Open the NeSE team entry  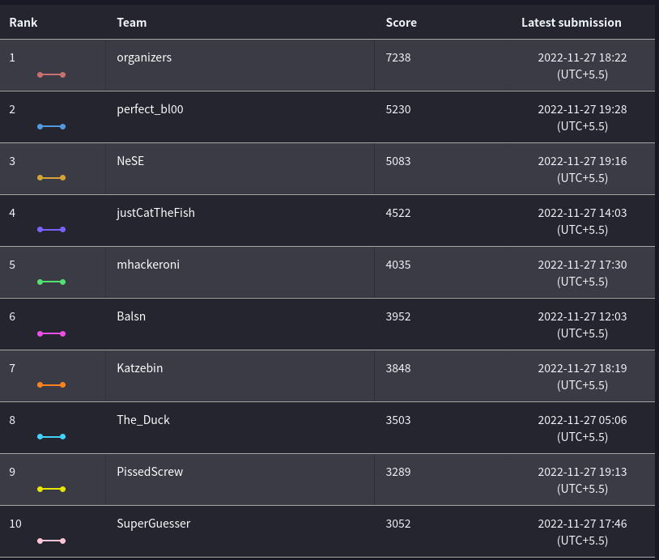[130, 161]
